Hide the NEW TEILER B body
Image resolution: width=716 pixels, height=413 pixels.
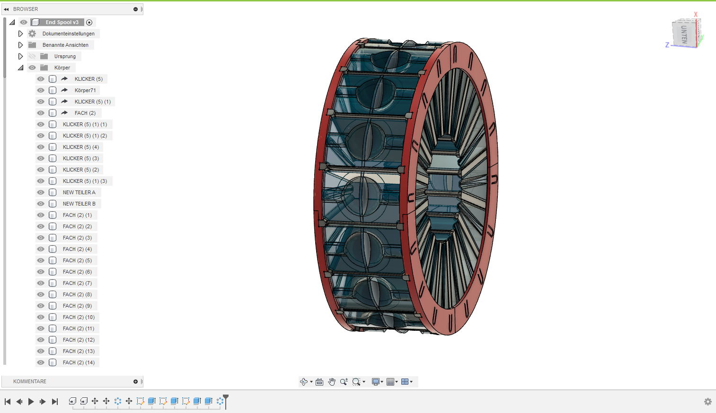(41, 204)
